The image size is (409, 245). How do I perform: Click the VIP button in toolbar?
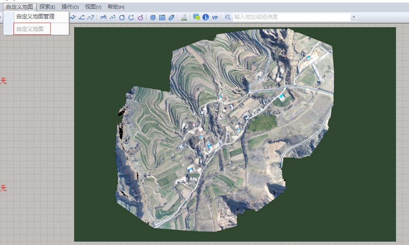215,17
